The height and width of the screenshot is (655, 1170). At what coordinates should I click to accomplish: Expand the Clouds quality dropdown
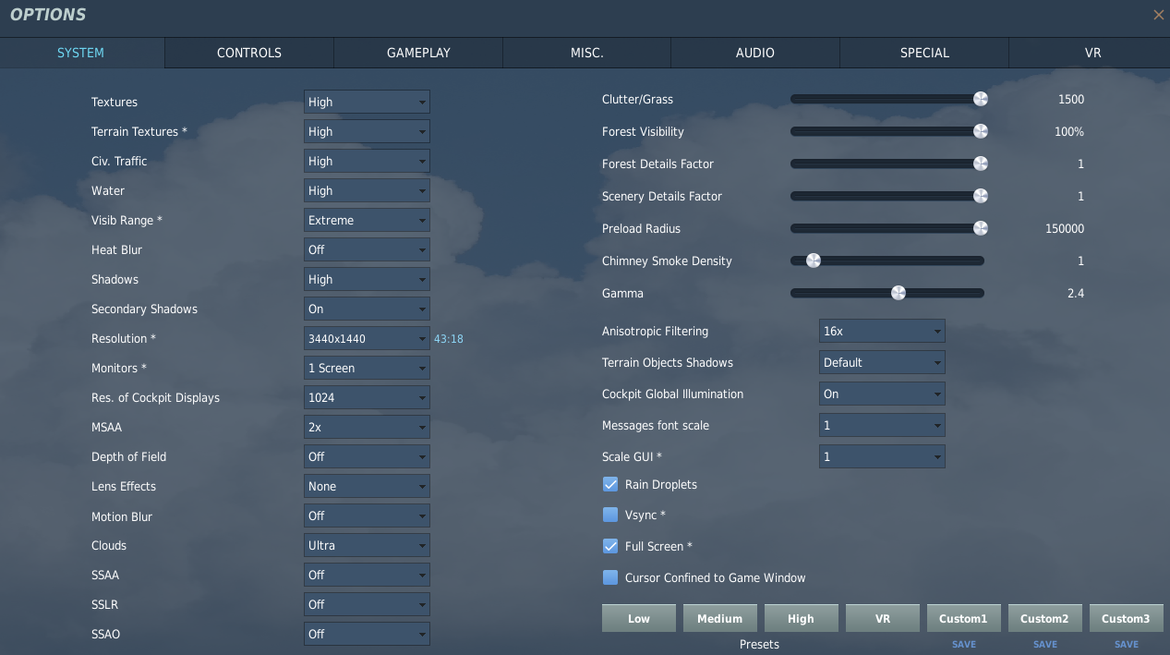[x=367, y=545]
